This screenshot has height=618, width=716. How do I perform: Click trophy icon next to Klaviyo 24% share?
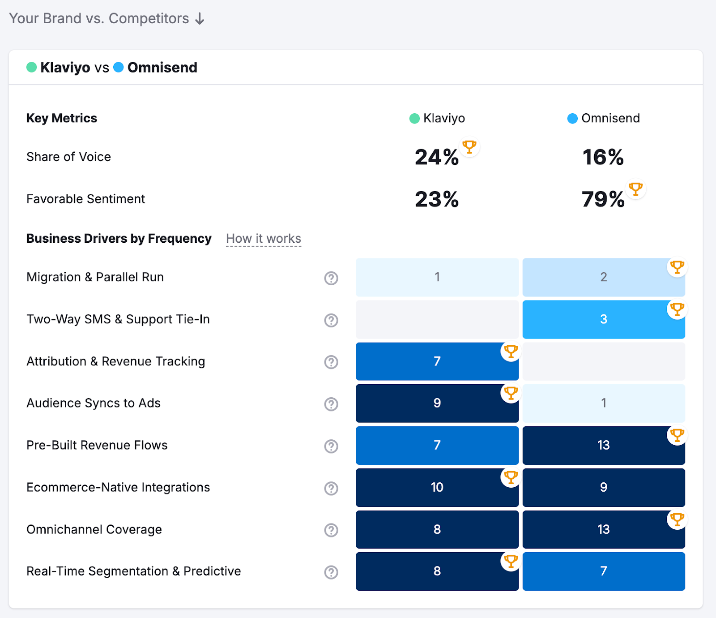[x=469, y=147]
